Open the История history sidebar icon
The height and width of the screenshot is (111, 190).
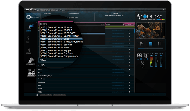[x=31, y=61]
